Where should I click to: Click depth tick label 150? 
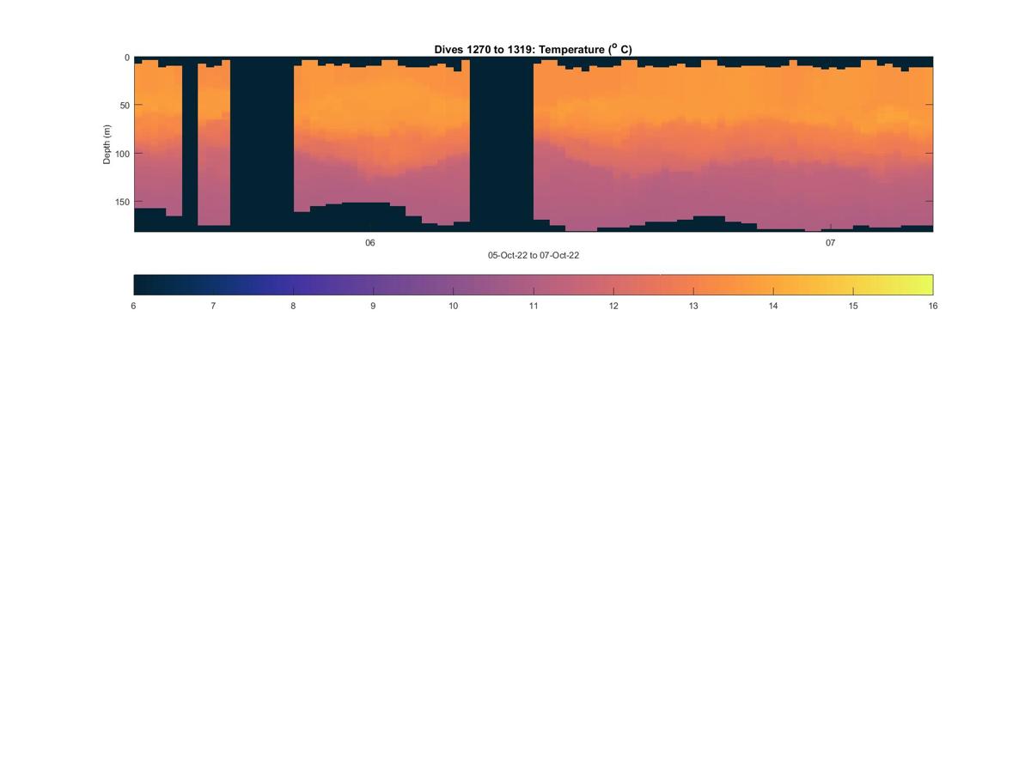click(122, 202)
